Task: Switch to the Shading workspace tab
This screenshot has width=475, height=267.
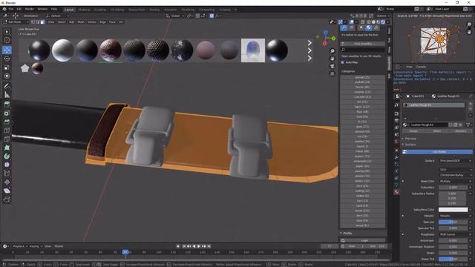Action: [x=154, y=10]
